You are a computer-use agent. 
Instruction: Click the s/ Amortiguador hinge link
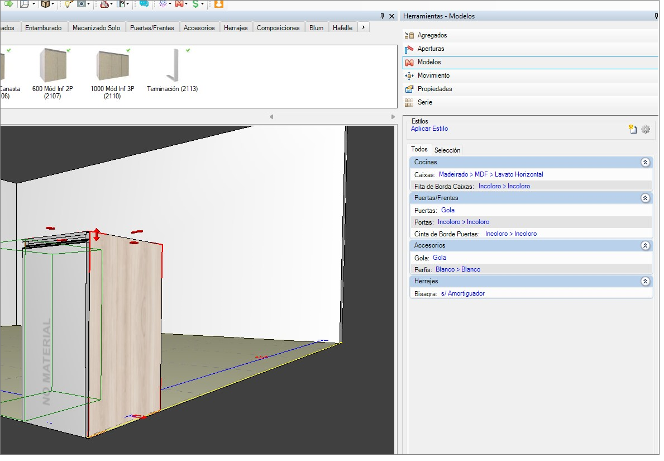(463, 293)
